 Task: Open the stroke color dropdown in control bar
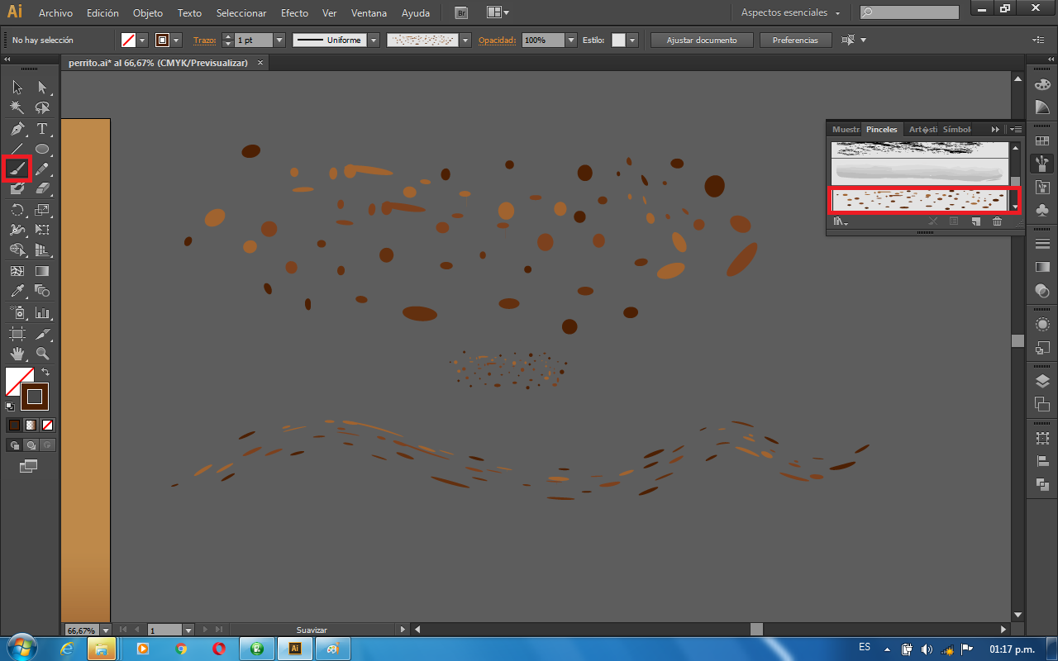pyautogui.click(x=176, y=40)
